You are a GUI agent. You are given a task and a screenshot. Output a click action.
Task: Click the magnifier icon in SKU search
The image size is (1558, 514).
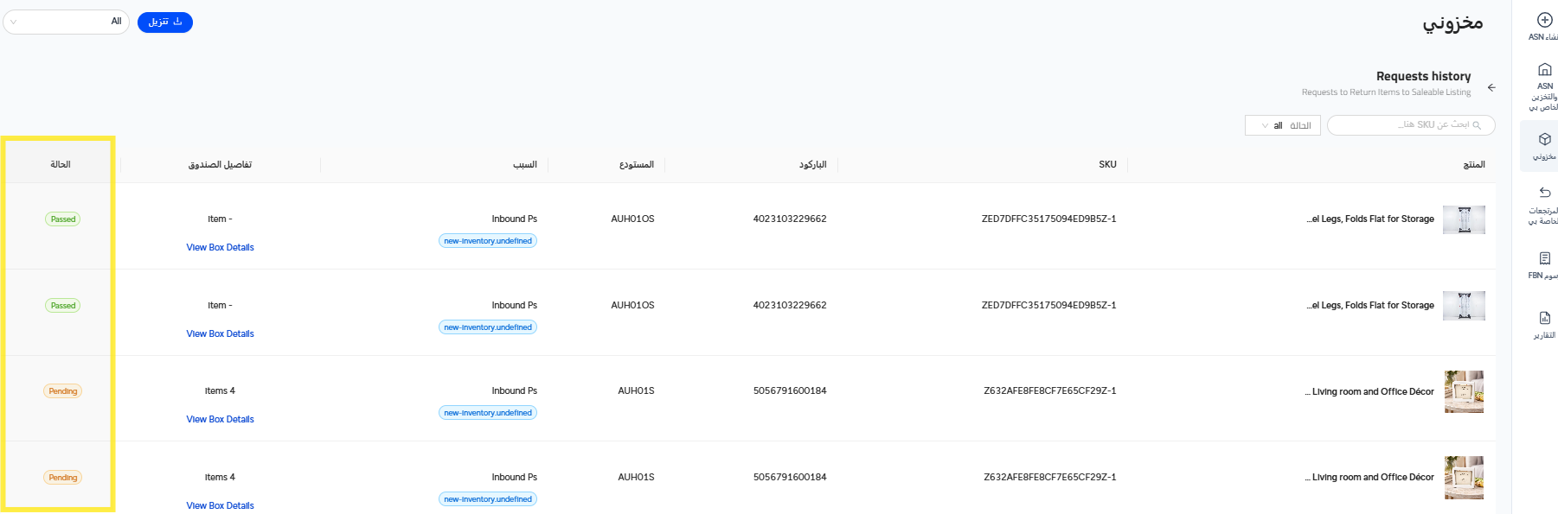1477,125
